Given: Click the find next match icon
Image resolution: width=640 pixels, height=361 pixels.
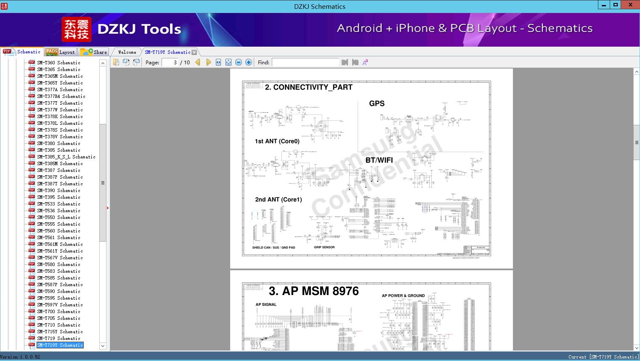Looking at the screenshot, I should [x=355, y=62].
